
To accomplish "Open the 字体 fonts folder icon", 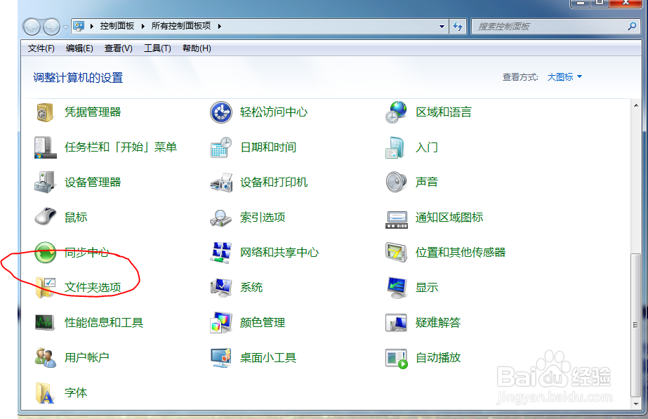I will 45,392.
